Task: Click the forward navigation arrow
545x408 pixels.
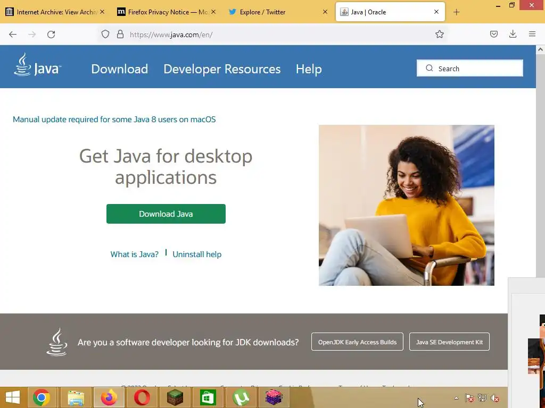Action: tap(32, 35)
